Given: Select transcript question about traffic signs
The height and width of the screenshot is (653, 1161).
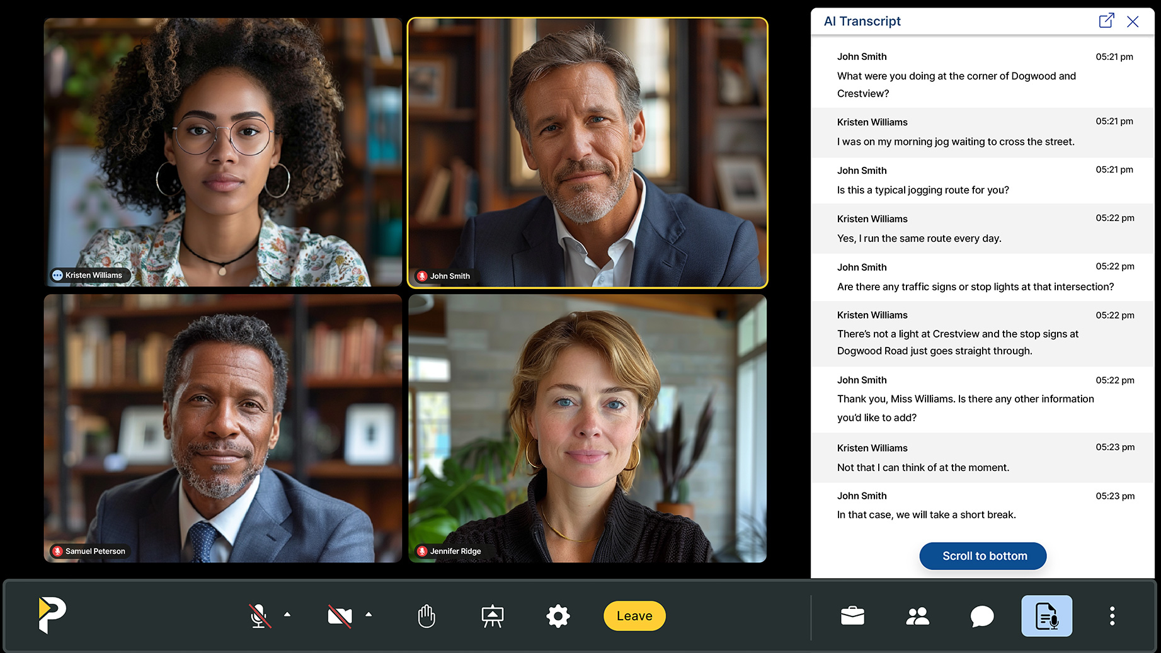Looking at the screenshot, I should 975,287.
